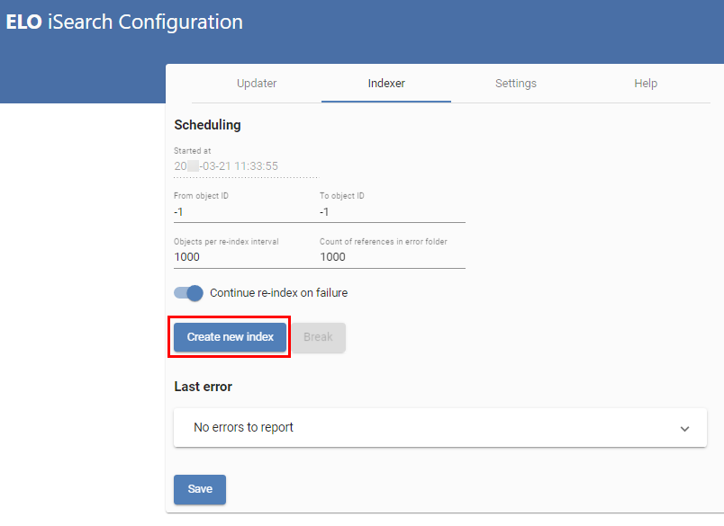This screenshot has width=724, height=526.
Task: Select the Indexer tab
Action: 386,84
